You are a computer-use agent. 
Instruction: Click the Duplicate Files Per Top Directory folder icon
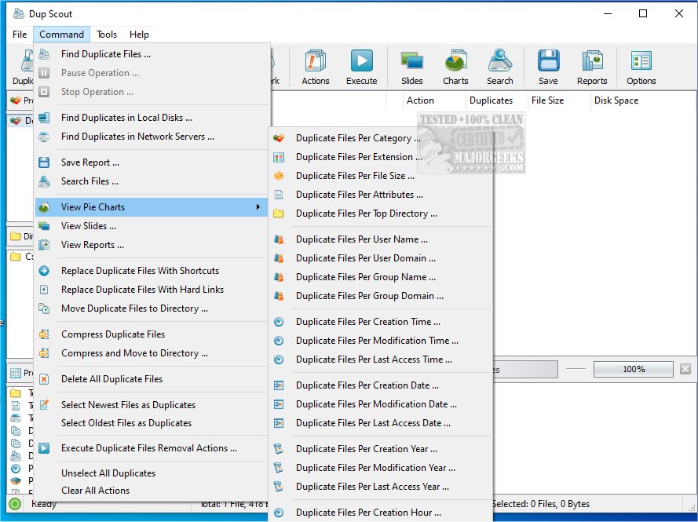pyautogui.click(x=279, y=214)
